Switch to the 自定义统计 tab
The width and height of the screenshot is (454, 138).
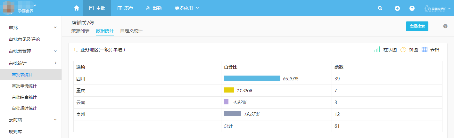(x=131, y=31)
